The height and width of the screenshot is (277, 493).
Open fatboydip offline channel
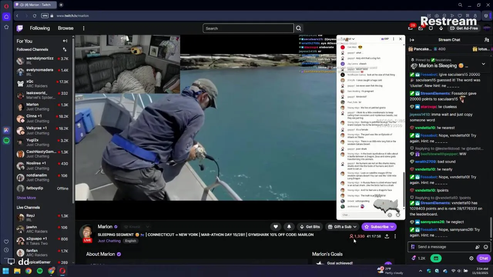(x=42, y=188)
